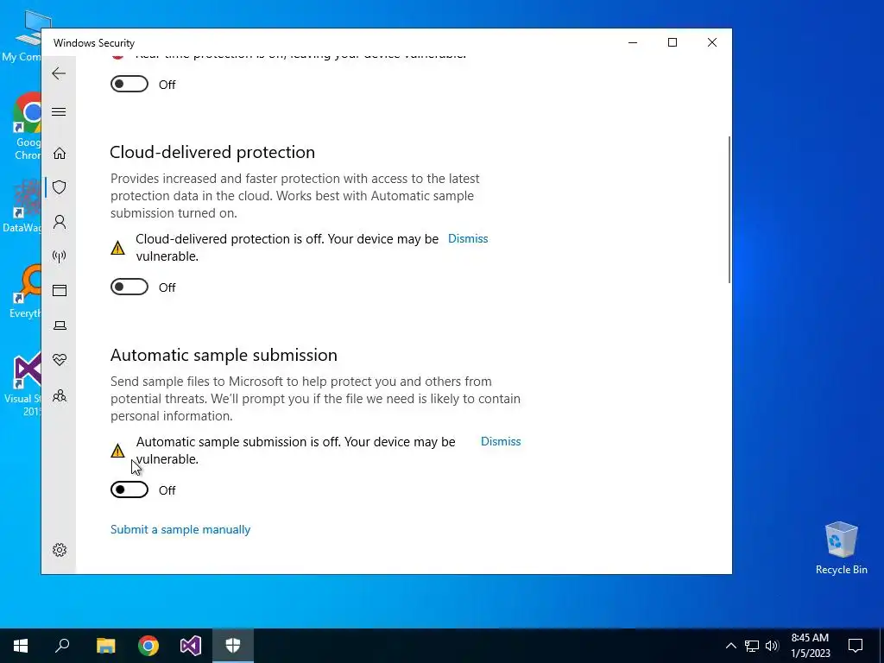Screen dimensions: 884x663
Task: Click the volume speaker tray icon
Action: tap(772, 646)
